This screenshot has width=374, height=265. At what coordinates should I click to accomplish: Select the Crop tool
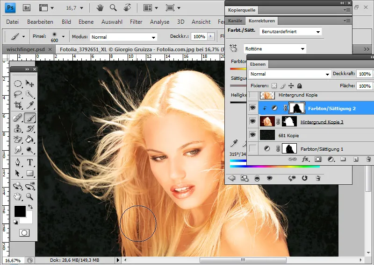pos(18,106)
